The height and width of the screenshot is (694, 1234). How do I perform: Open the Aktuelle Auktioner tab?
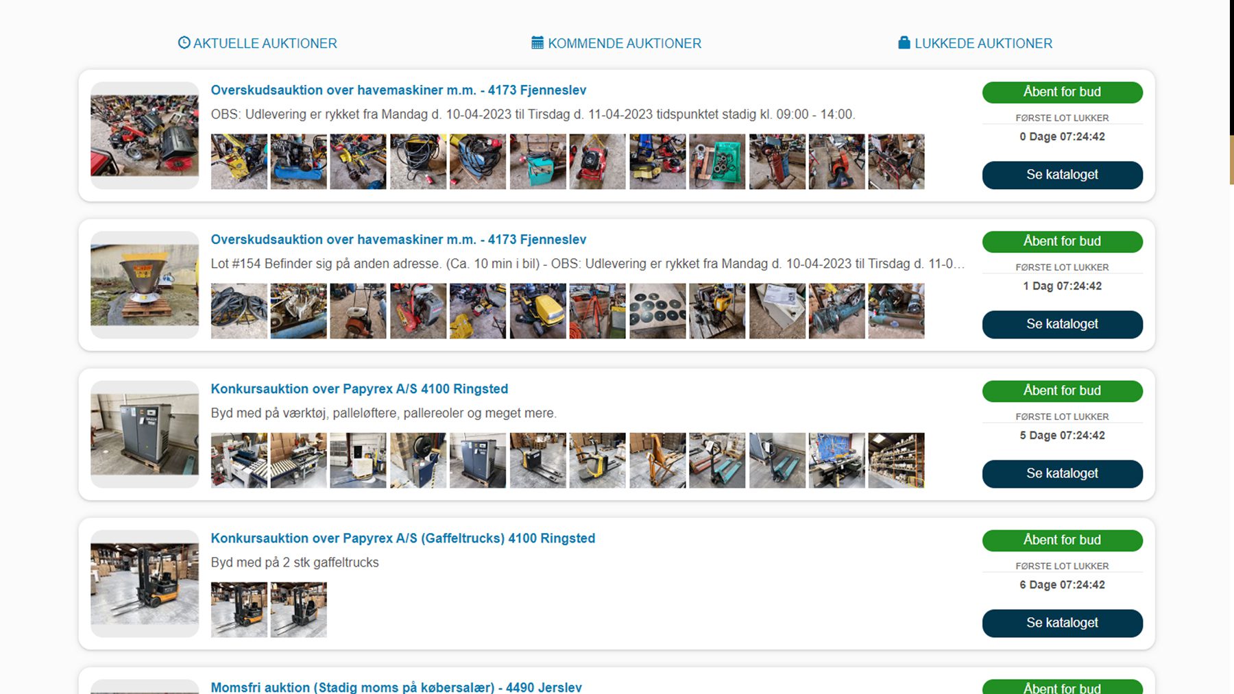257,43
